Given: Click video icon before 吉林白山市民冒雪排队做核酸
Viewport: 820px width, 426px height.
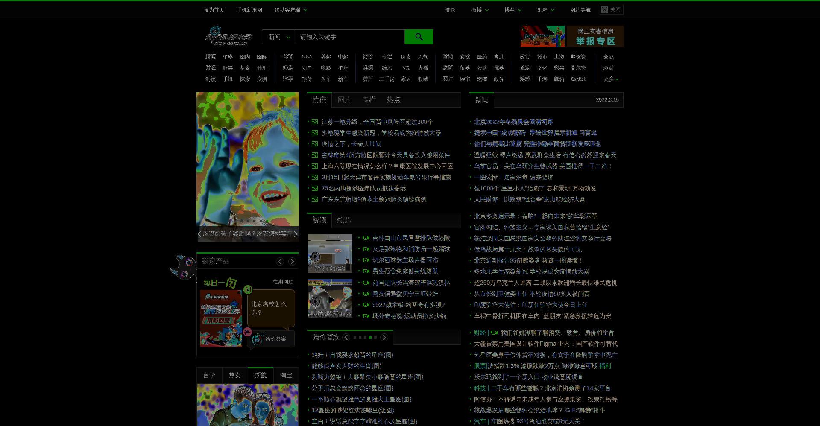Looking at the screenshot, I should click(x=366, y=238).
